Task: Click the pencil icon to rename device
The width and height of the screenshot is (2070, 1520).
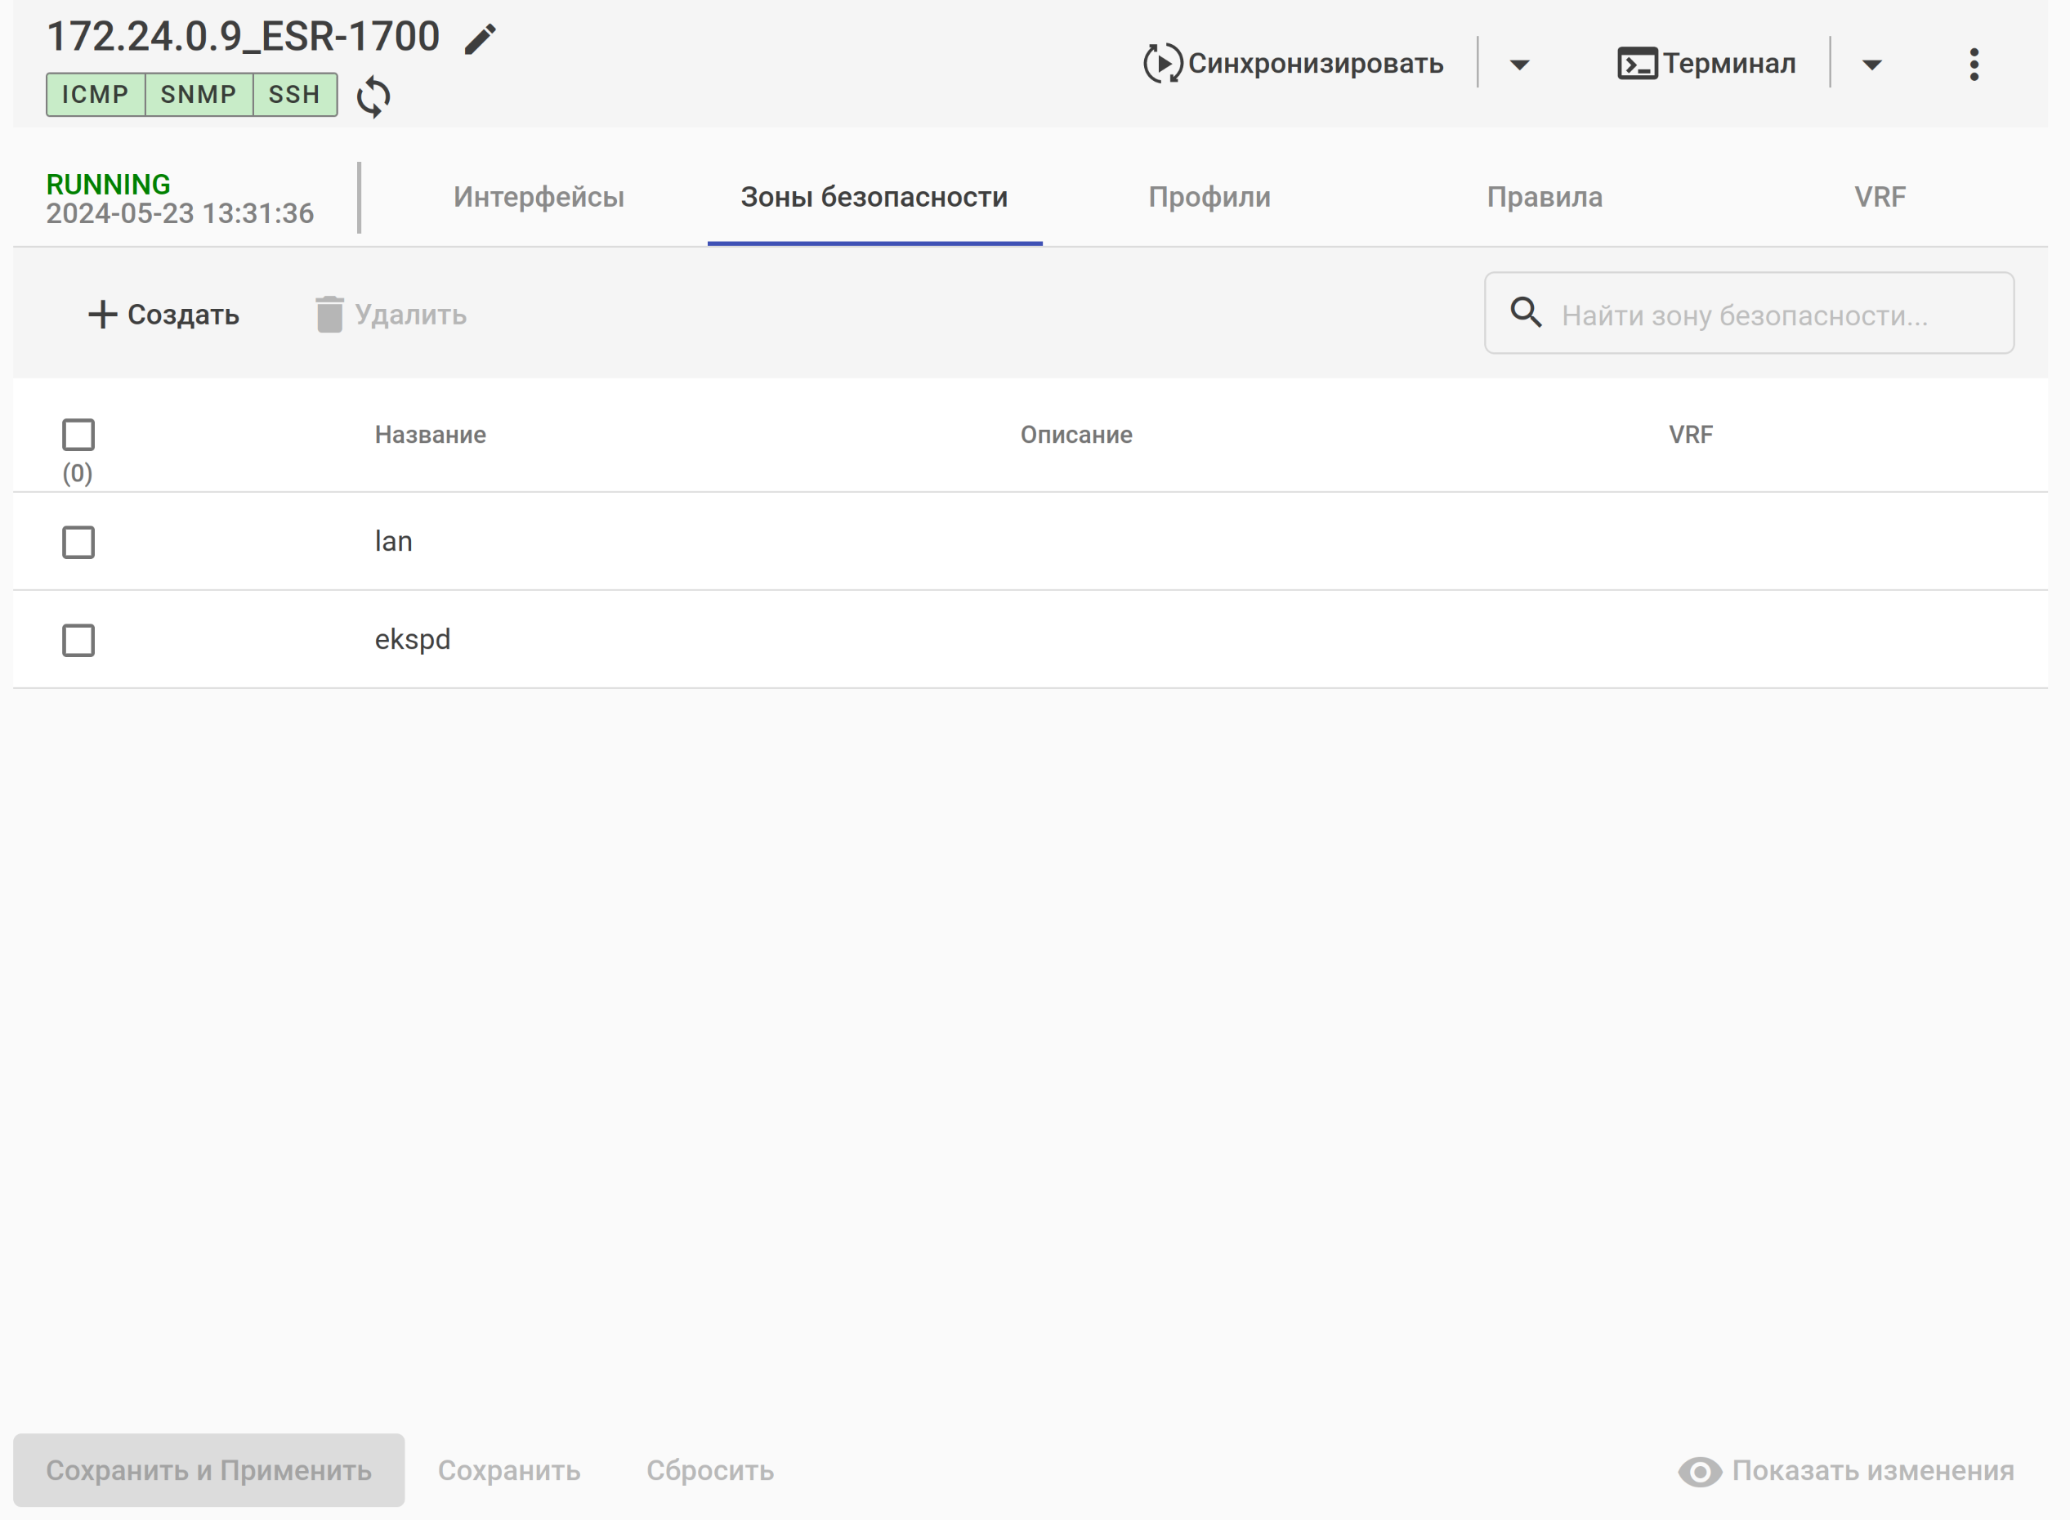Action: [x=480, y=39]
